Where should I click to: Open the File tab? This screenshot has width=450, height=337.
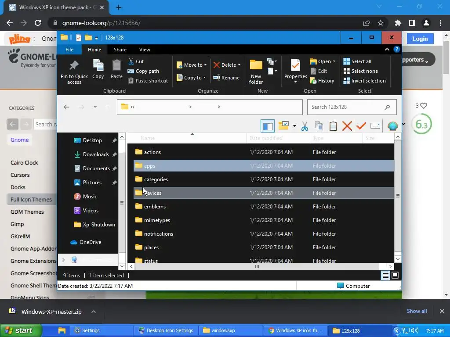[69, 50]
